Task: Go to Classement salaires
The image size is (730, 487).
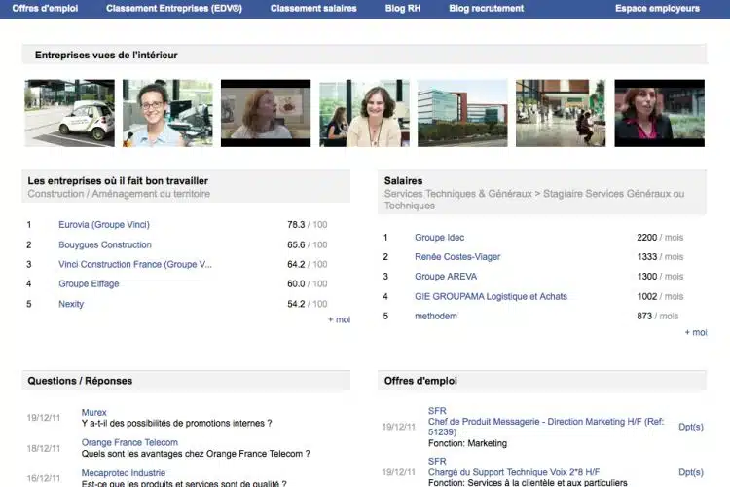Action: tap(313, 9)
